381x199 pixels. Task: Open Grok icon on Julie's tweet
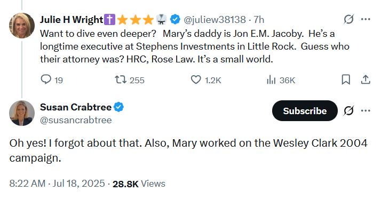(348, 19)
